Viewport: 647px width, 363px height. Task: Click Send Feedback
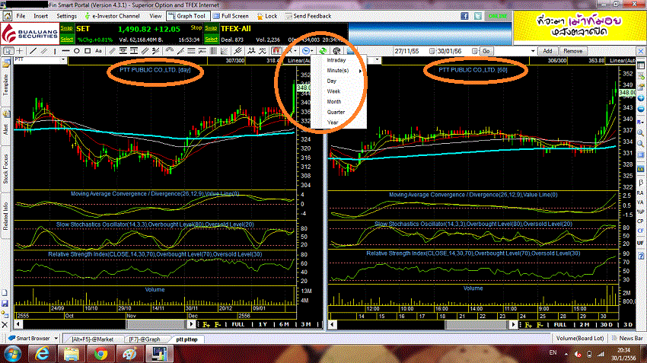click(x=308, y=16)
